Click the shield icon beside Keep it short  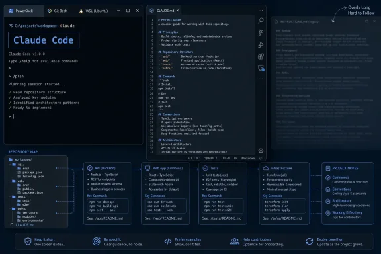coord(28,241)
